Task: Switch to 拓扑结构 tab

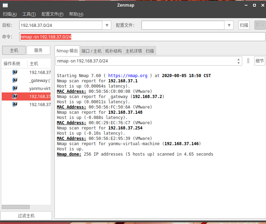Action: click(x=113, y=51)
